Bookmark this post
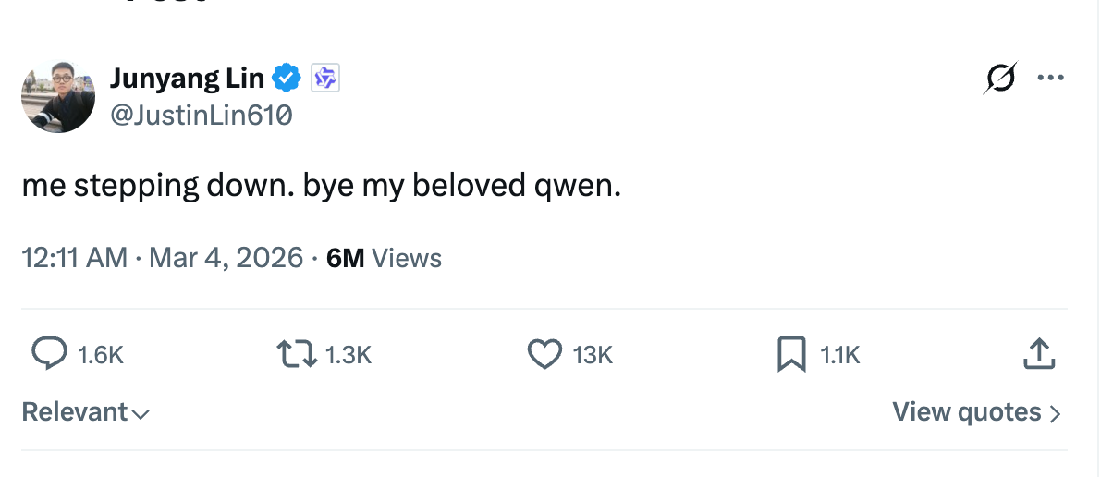 click(x=791, y=354)
